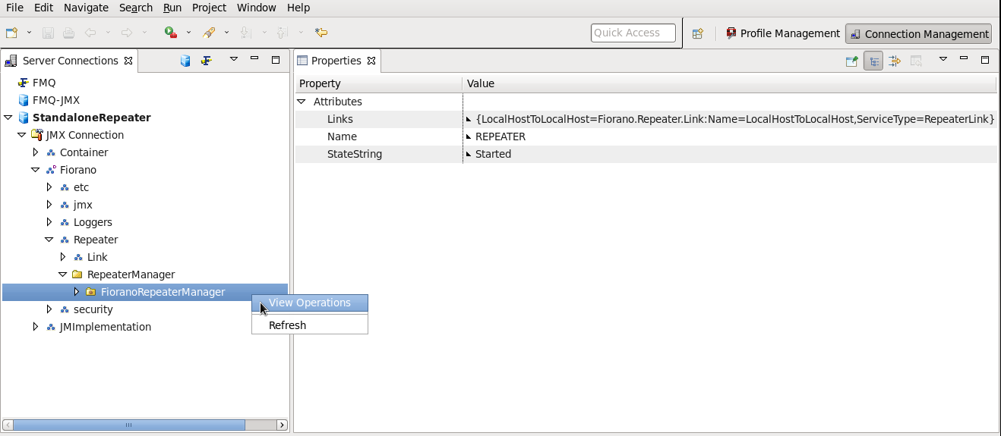Expand the security node
This screenshot has width=1001, height=436.
tap(49, 309)
